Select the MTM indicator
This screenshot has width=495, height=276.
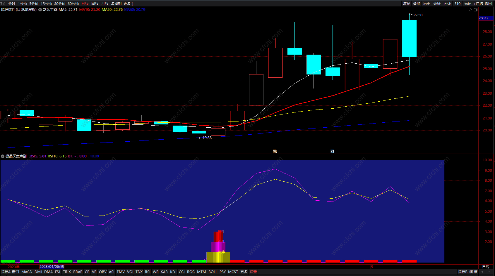201,272
